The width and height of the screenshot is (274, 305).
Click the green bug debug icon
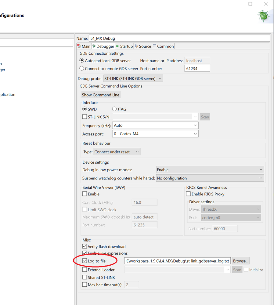[264, 16]
